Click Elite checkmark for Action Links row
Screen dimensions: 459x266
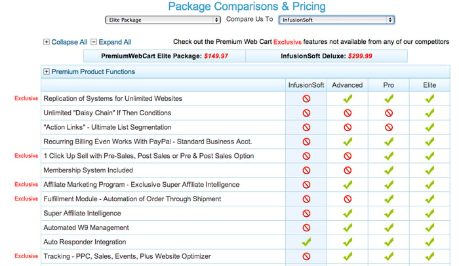429,127
